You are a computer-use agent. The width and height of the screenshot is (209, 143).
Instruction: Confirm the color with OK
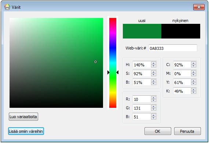(x=158, y=131)
